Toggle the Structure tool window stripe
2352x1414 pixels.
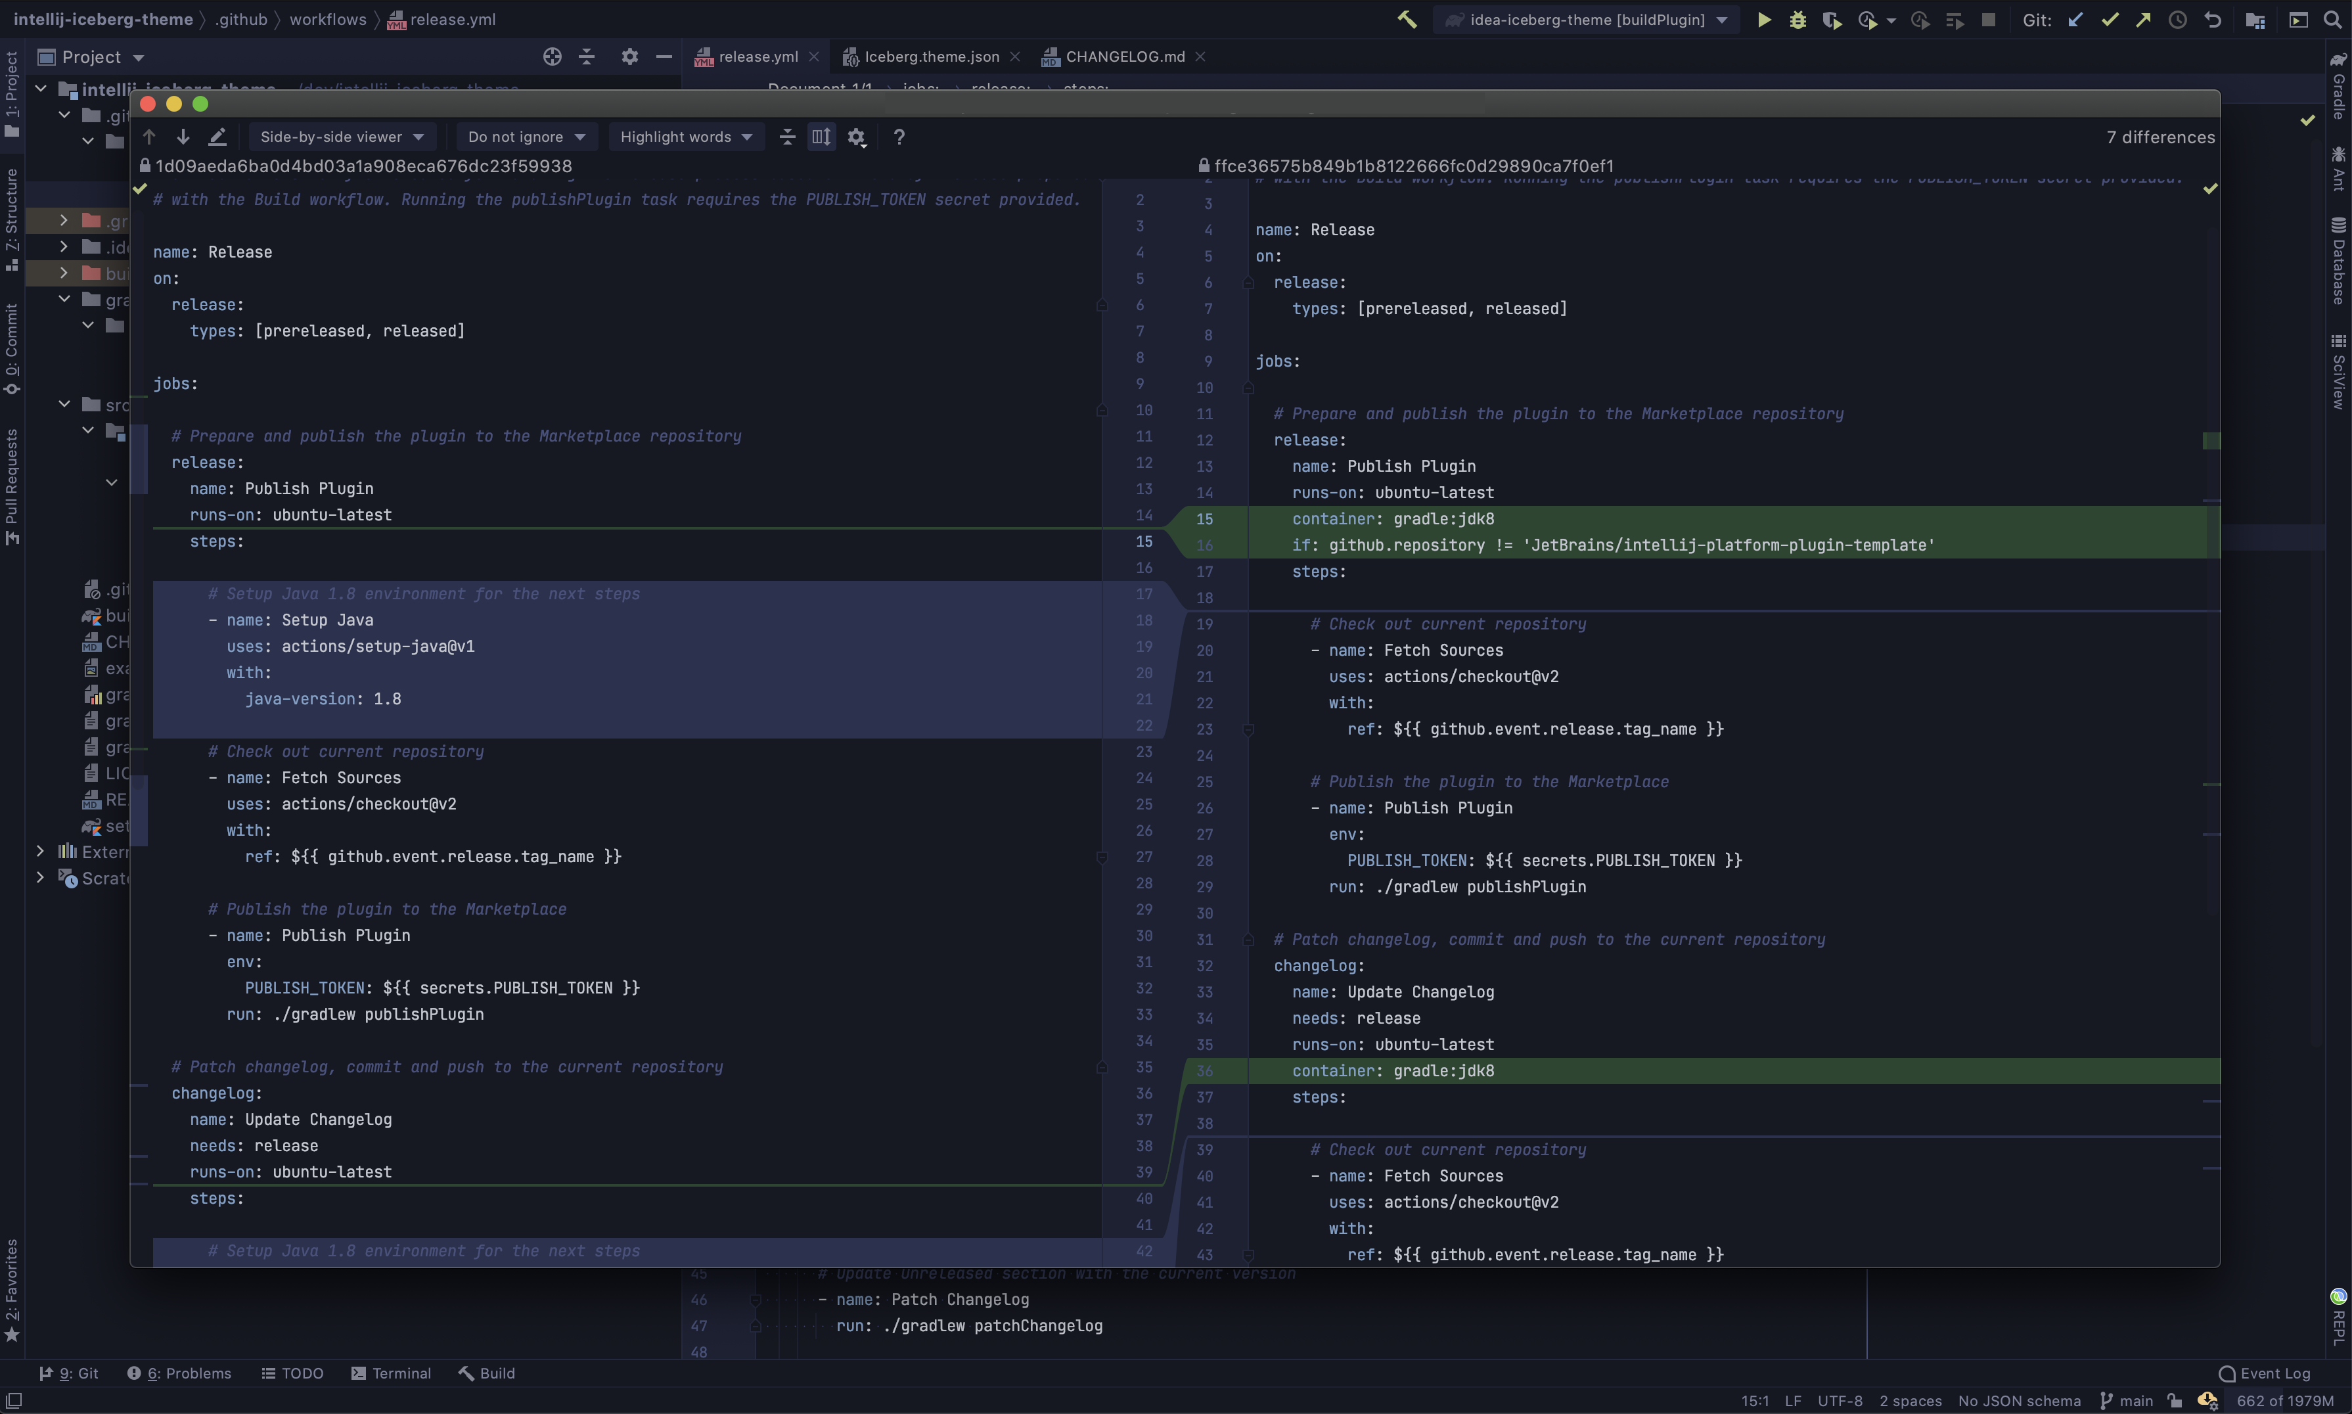coord(11,219)
